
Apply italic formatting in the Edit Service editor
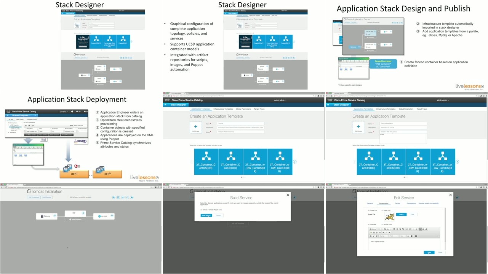[374, 236]
